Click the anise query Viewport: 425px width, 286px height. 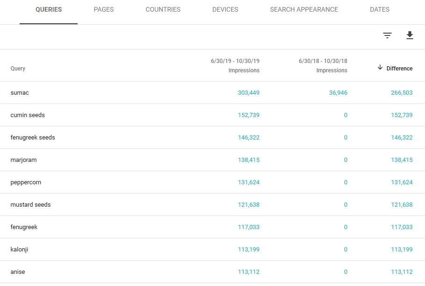17,272
